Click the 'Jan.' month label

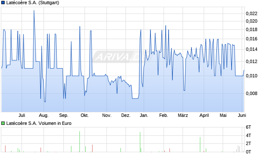pos(144,115)
